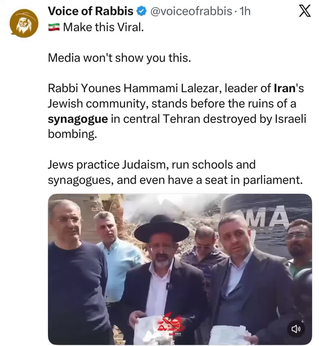Play the embedded video thumbnail
The image size is (319, 346).
tap(180, 269)
